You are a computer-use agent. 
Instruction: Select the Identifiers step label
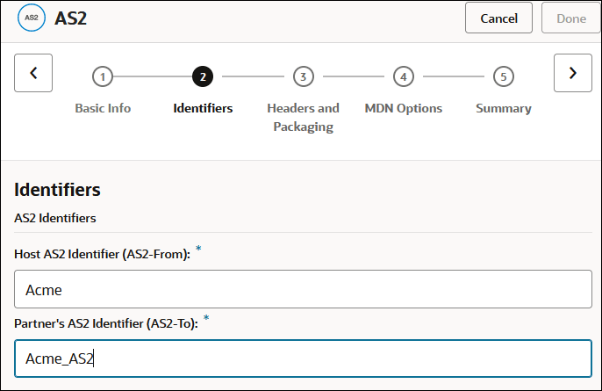coord(203,108)
